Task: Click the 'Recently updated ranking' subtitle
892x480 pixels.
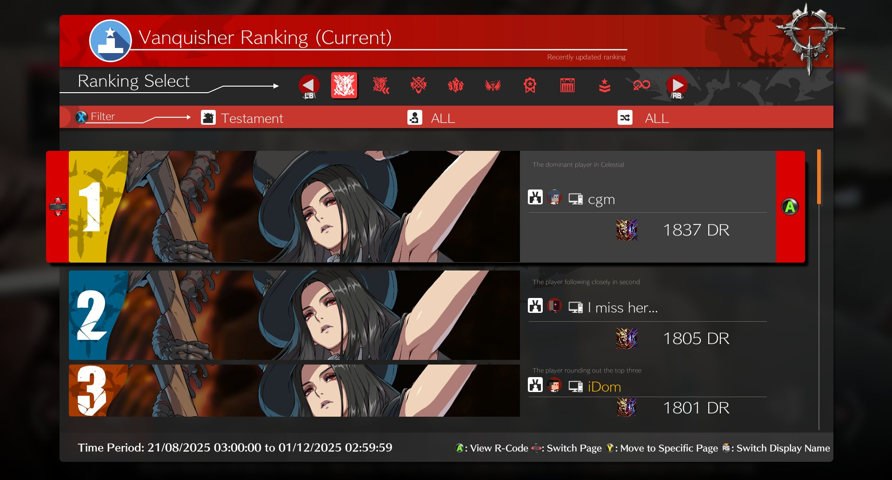Action: click(x=586, y=57)
